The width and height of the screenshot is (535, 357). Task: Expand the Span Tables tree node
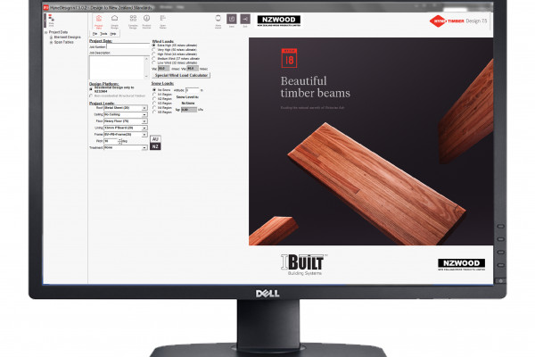51,42
